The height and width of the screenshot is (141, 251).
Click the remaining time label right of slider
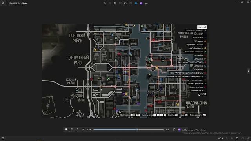click(x=167, y=130)
